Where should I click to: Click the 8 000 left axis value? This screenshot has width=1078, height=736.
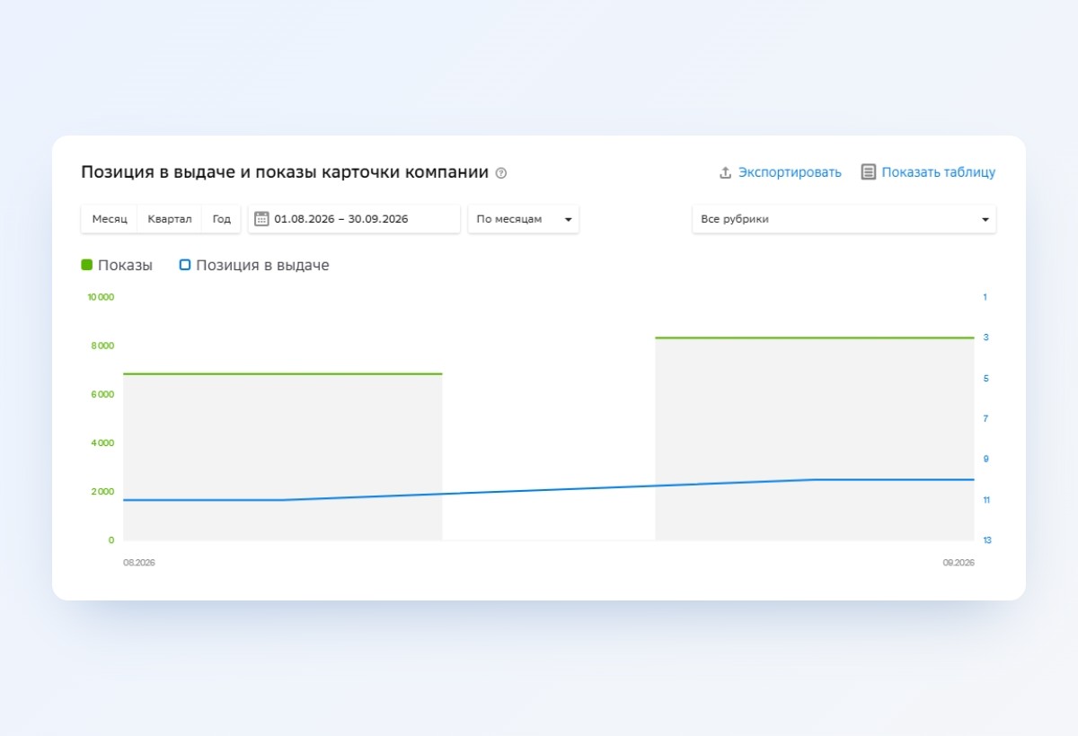[102, 346]
